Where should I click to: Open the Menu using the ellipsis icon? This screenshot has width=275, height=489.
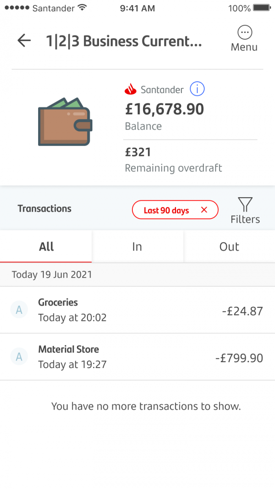[244, 33]
